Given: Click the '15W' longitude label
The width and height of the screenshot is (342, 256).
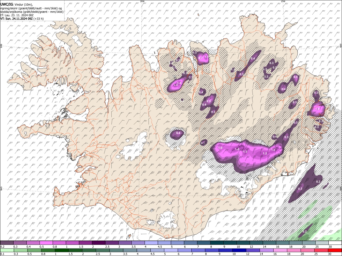Looking at the screenshot, I should (283, 1).
